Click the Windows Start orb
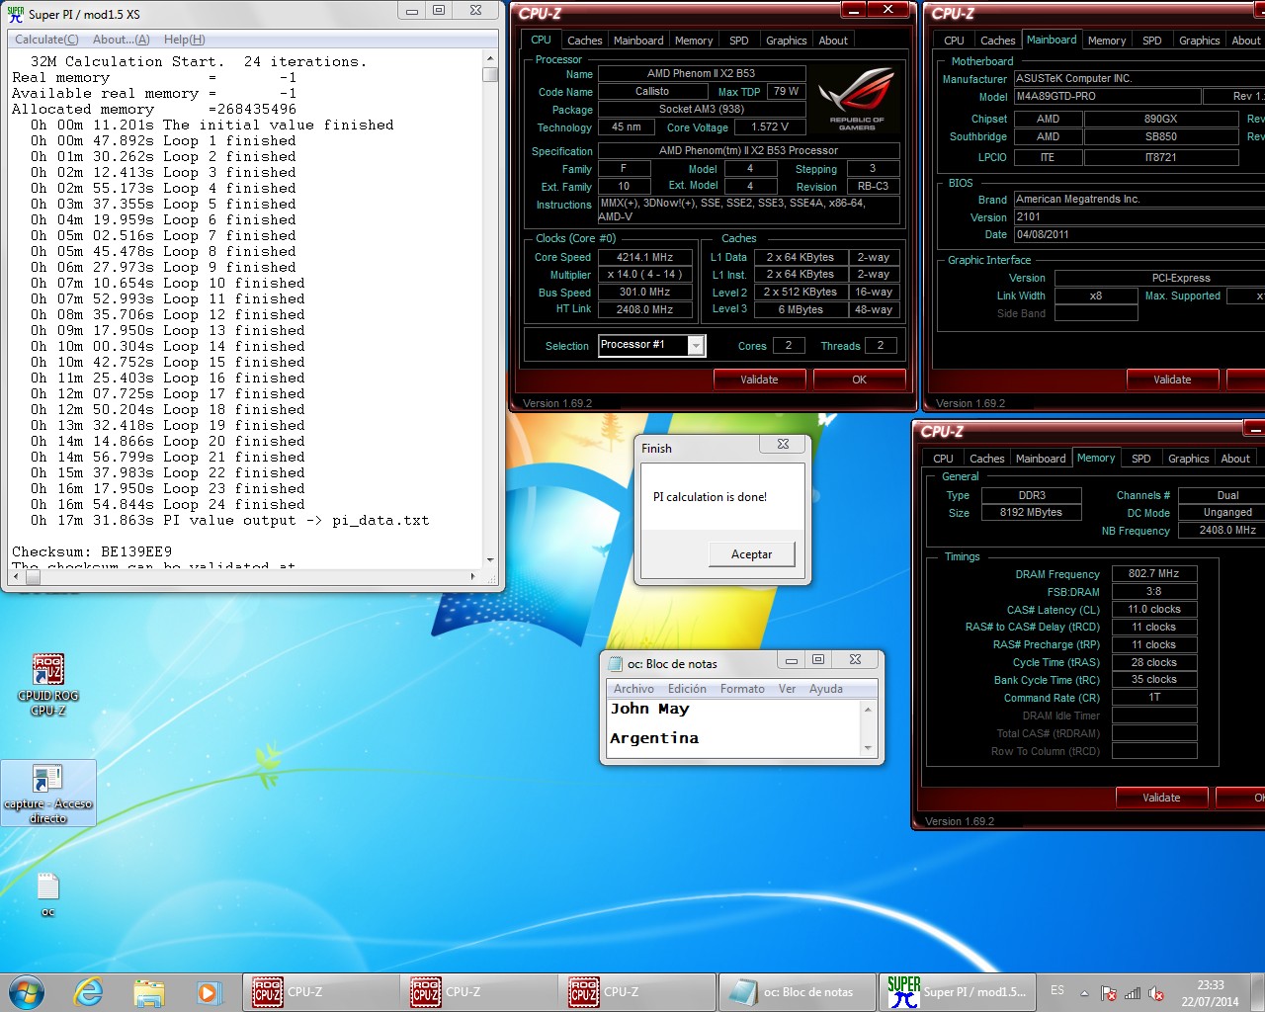The image size is (1265, 1012). click(x=27, y=992)
